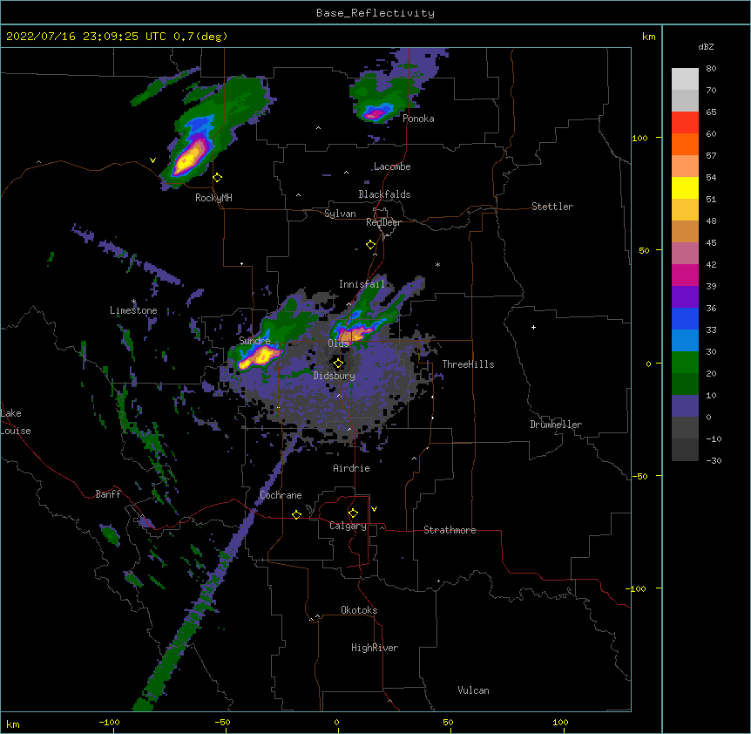Click the Drumheller city label
751x734 pixels.
556,425
